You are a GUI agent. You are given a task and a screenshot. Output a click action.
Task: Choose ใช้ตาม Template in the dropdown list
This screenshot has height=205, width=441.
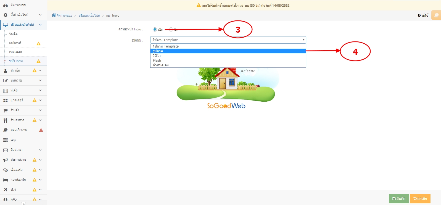click(228, 46)
